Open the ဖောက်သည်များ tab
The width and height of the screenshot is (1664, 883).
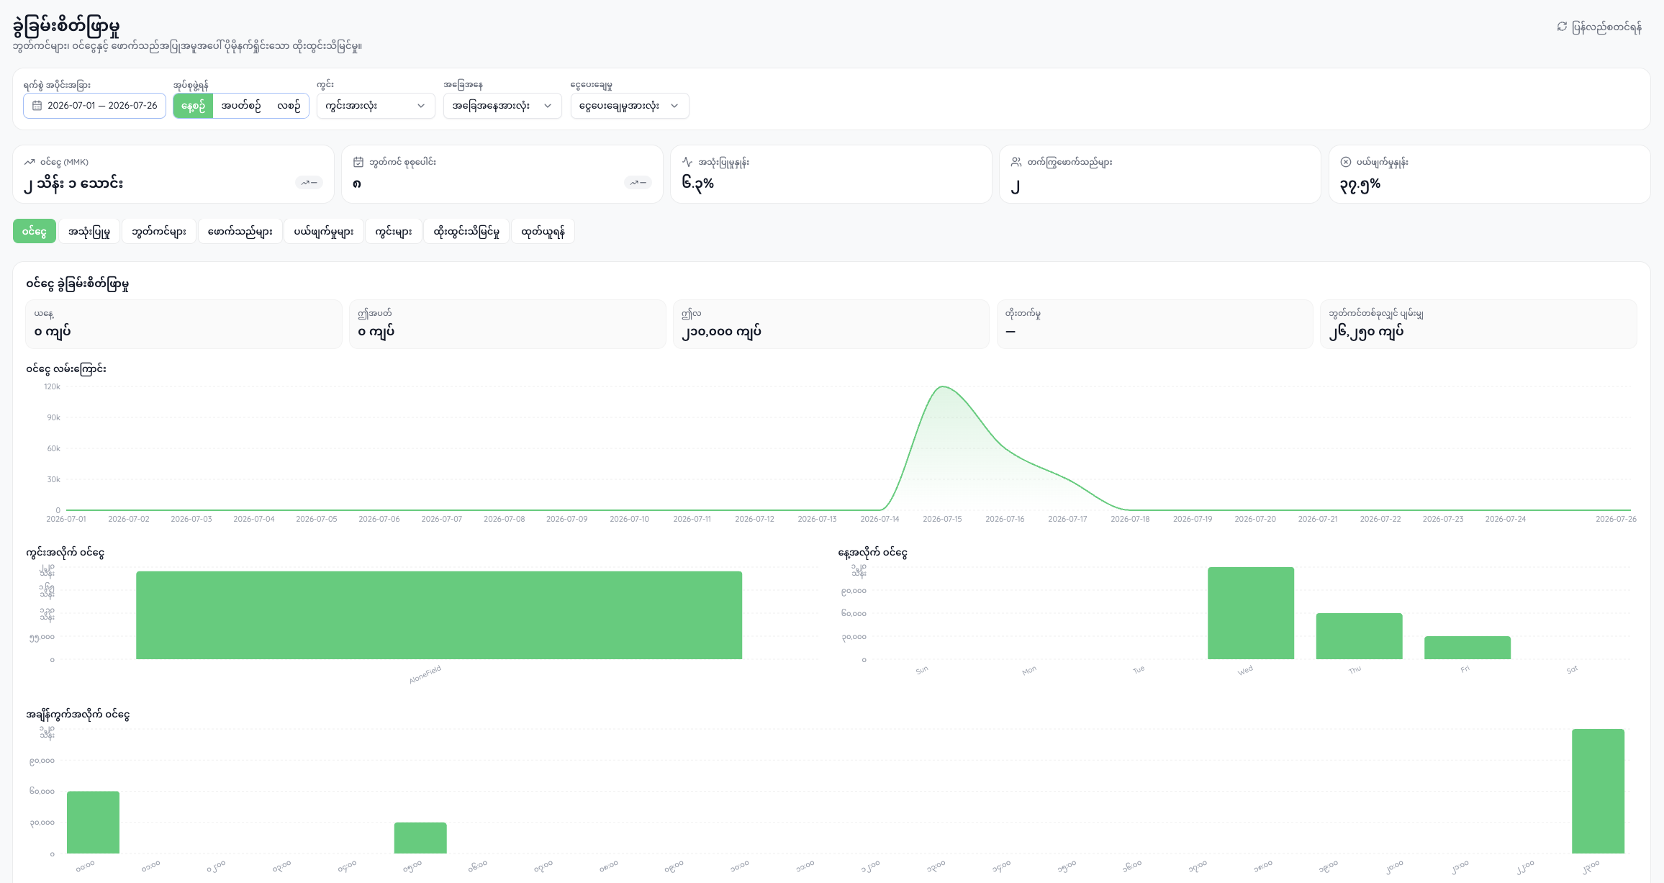240,231
